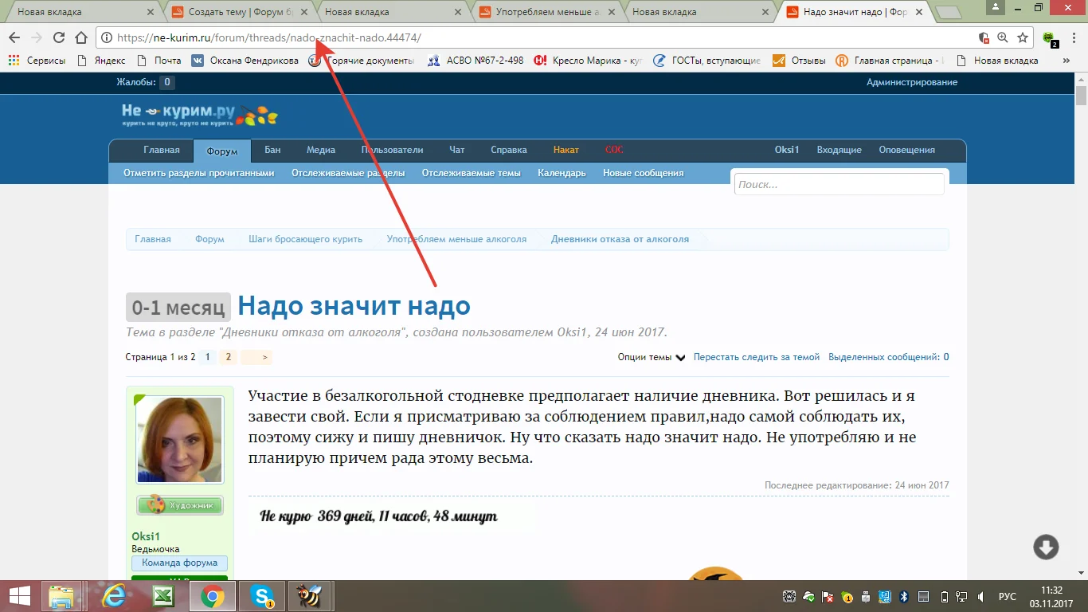Open the Форум menu item

pyautogui.click(x=221, y=150)
